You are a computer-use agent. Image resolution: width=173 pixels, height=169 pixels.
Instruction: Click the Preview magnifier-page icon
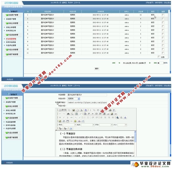coord(81,110)
